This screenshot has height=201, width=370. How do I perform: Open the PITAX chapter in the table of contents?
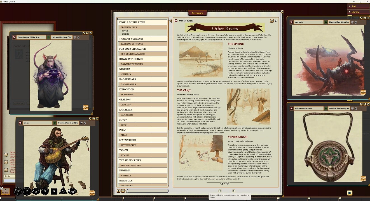[x=142, y=130]
